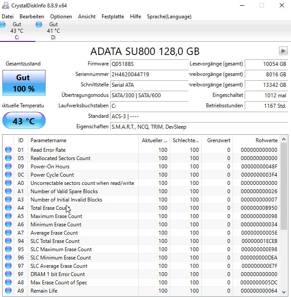
Task: Select the D: drive status orb
Action: pyautogui.click(x=39, y=24)
